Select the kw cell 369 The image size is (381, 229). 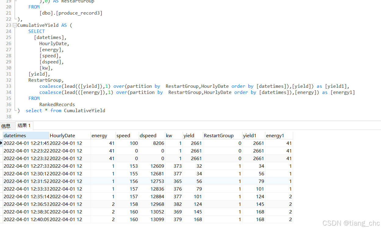point(174,212)
